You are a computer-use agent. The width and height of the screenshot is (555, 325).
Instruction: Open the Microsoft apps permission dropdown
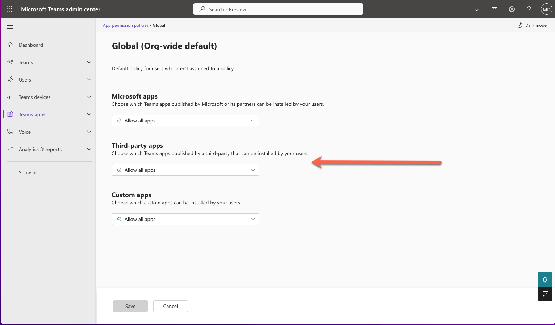coord(185,121)
